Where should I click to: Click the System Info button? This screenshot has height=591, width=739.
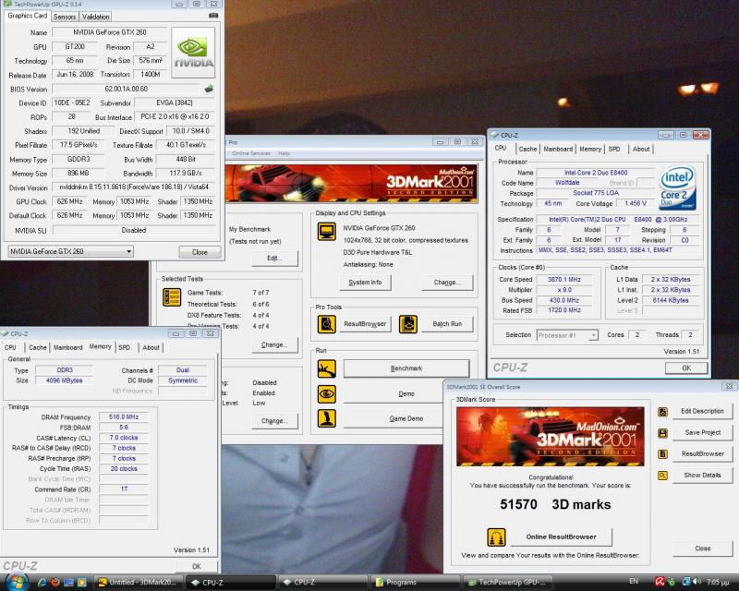(x=365, y=283)
